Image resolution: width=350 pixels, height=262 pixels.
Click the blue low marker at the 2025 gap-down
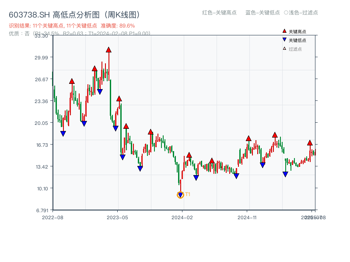point(285,174)
